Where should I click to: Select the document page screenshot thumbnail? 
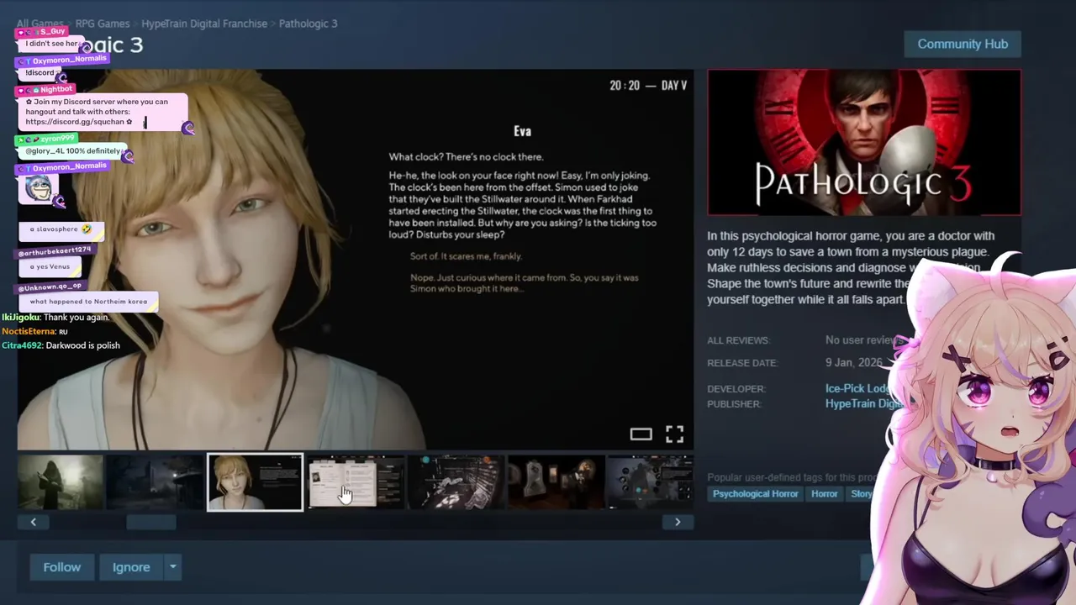tap(356, 482)
